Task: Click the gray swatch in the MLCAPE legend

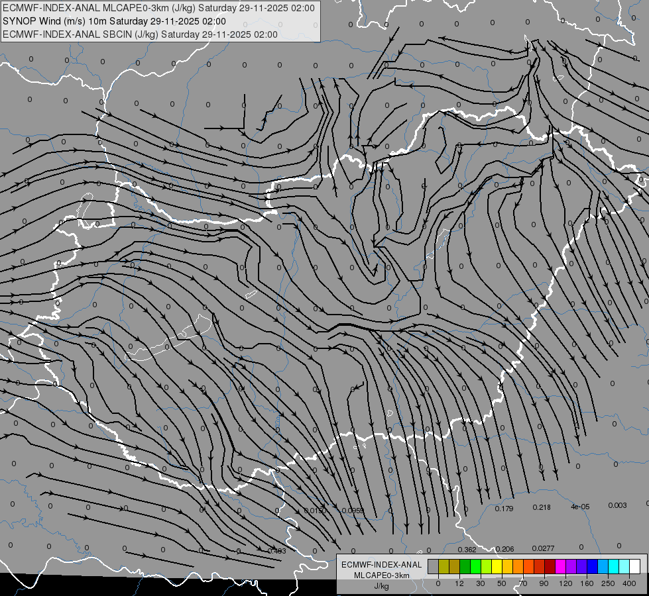Action: [433, 566]
